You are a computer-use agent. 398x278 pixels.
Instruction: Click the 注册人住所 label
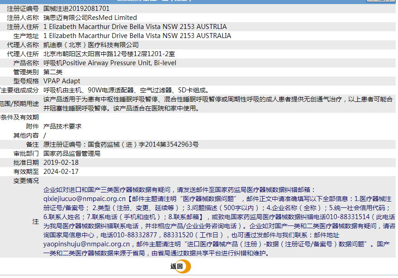(x=23, y=27)
